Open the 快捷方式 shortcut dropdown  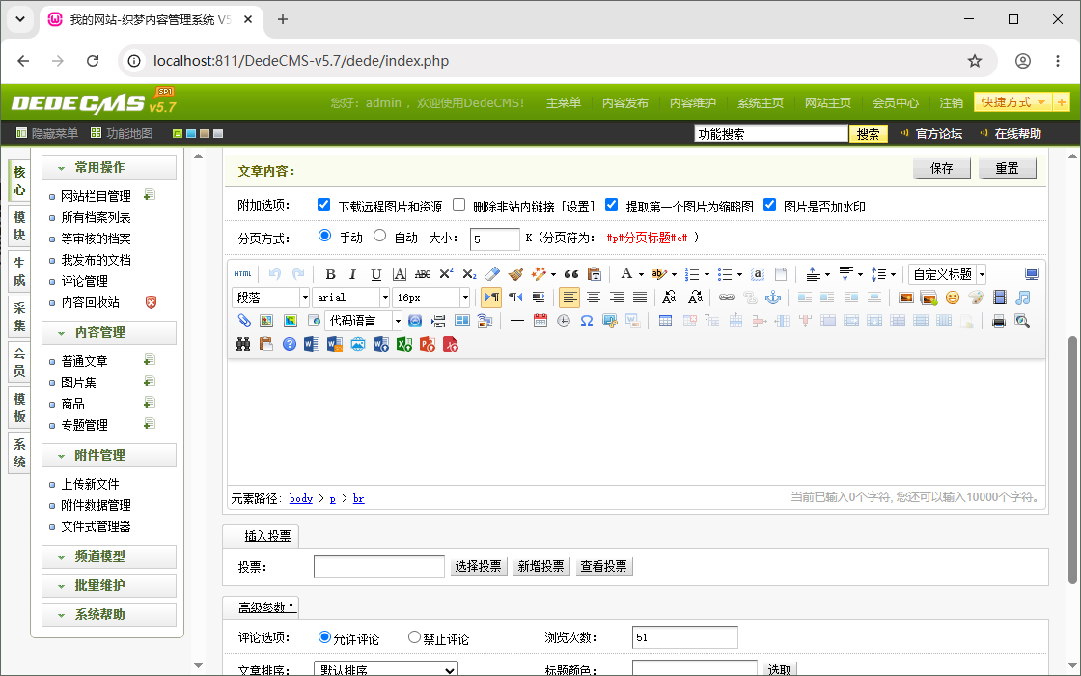pos(1012,102)
